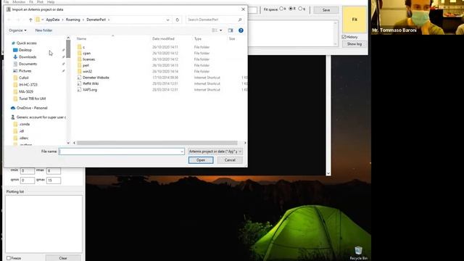The image size is (464, 261).
Task: Open OneDrive - Personal in the sidebar
Action: (32, 108)
